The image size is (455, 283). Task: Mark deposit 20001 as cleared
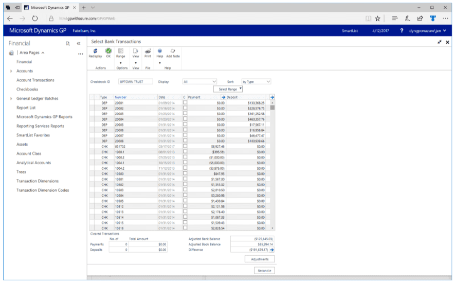coord(185,102)
